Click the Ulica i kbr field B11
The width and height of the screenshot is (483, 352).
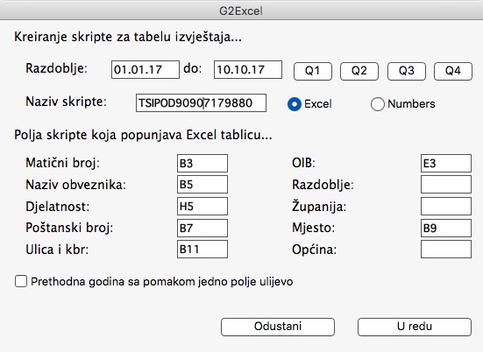tap(202, 249)
